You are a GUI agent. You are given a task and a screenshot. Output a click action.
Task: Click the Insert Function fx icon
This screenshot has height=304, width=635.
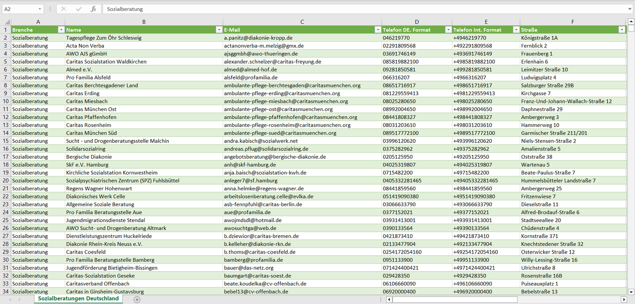(x=93, y=9)
